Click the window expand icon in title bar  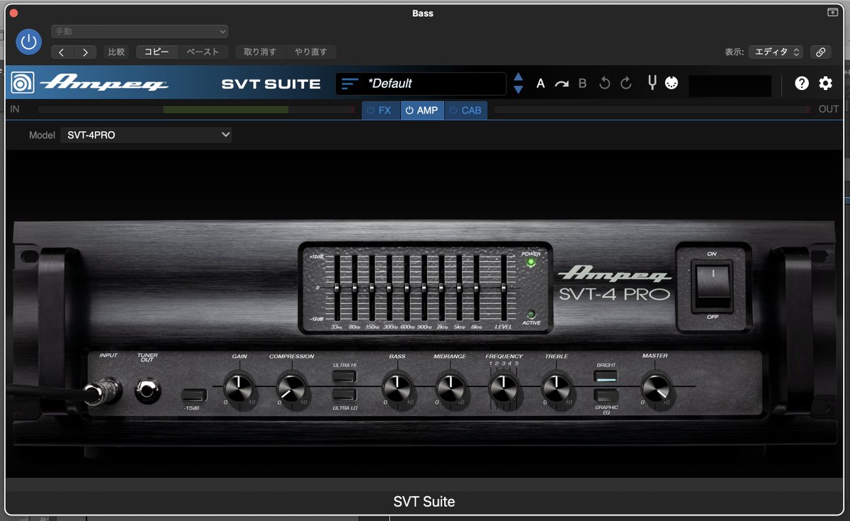pos(832,13)
